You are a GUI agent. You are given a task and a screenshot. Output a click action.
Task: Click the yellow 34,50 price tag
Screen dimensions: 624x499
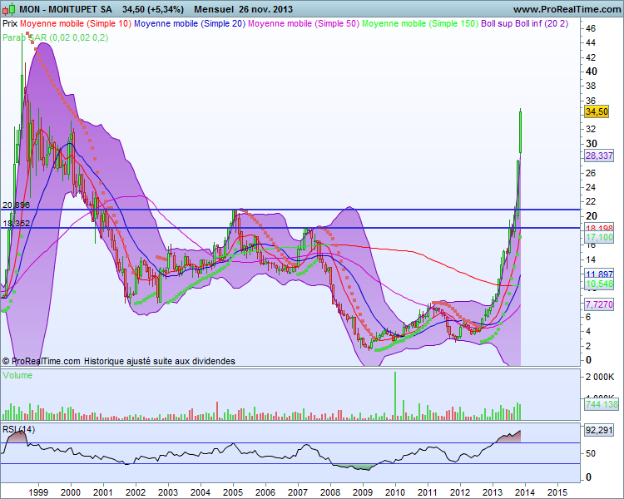point(597,111)
